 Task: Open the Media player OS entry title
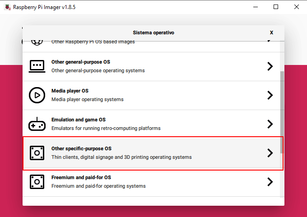coord(70,91)
